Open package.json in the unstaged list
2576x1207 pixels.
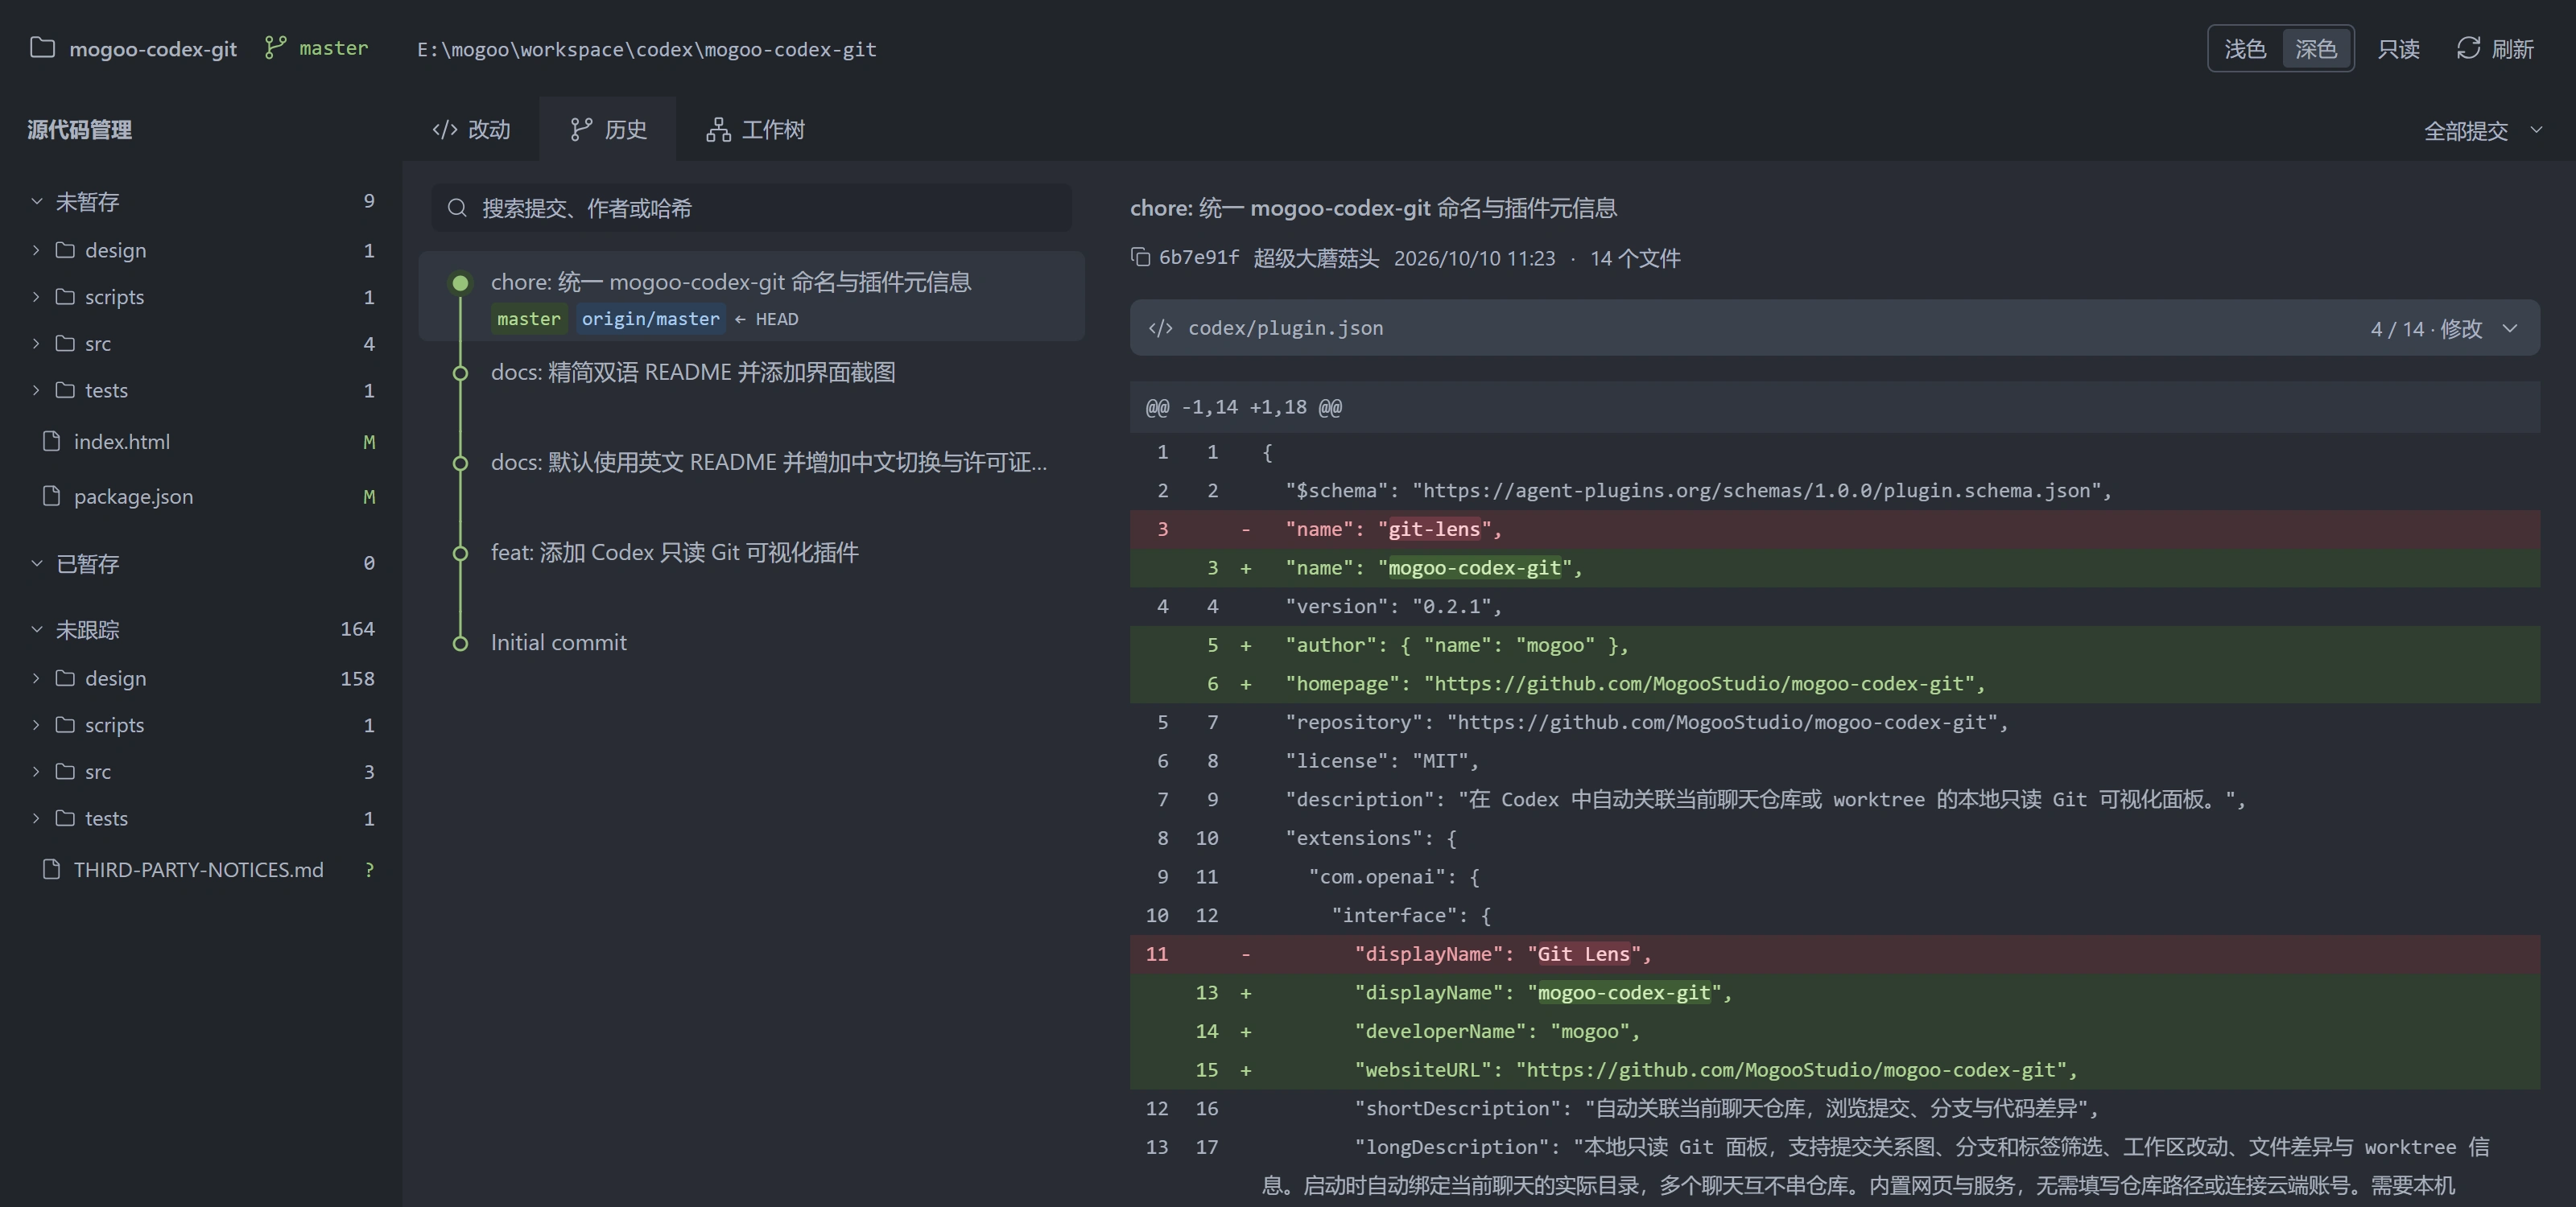tap(202, 496)
